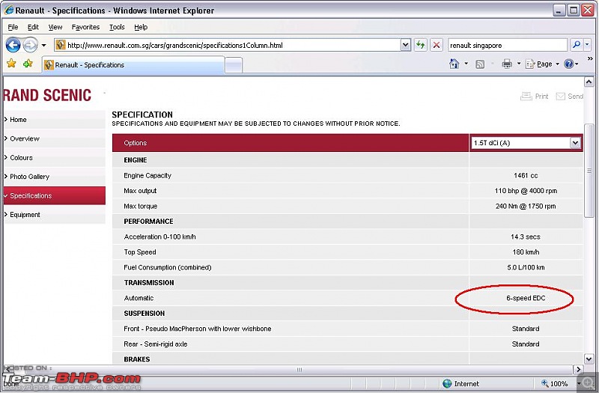Open the View menu
The image size is (599, 393).
[x=55, y=27]
